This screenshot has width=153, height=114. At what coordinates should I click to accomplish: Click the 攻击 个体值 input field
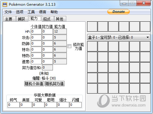(x=36, y=38)
